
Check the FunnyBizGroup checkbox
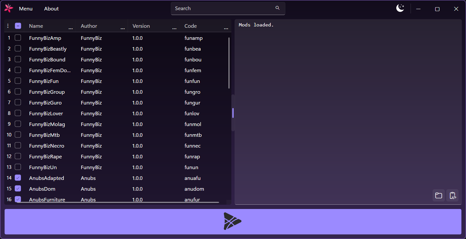(x=18, y=92)
